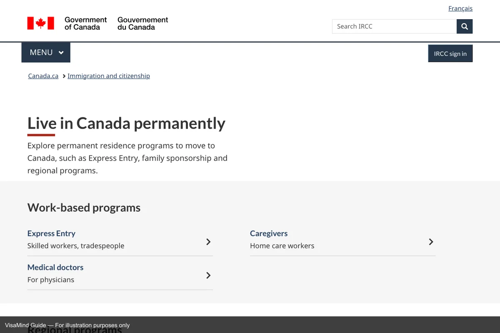The width and height of the screenshot is (500, 333).
Task: Go to Immigration and citizenship breadcrumb
Action: (108, 76)
